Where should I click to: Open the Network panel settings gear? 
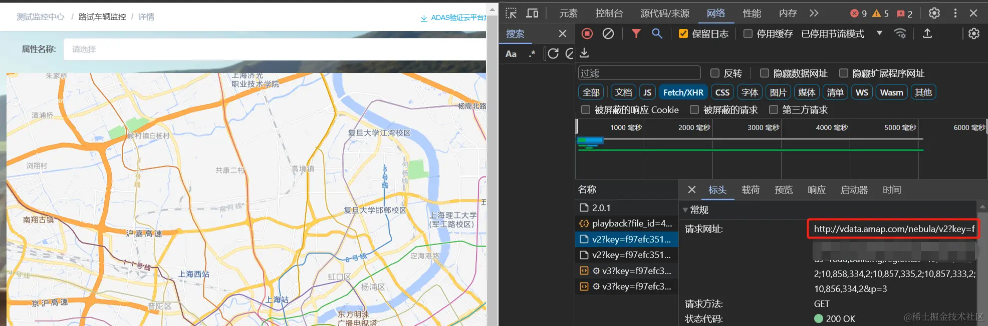pos(974,33)
